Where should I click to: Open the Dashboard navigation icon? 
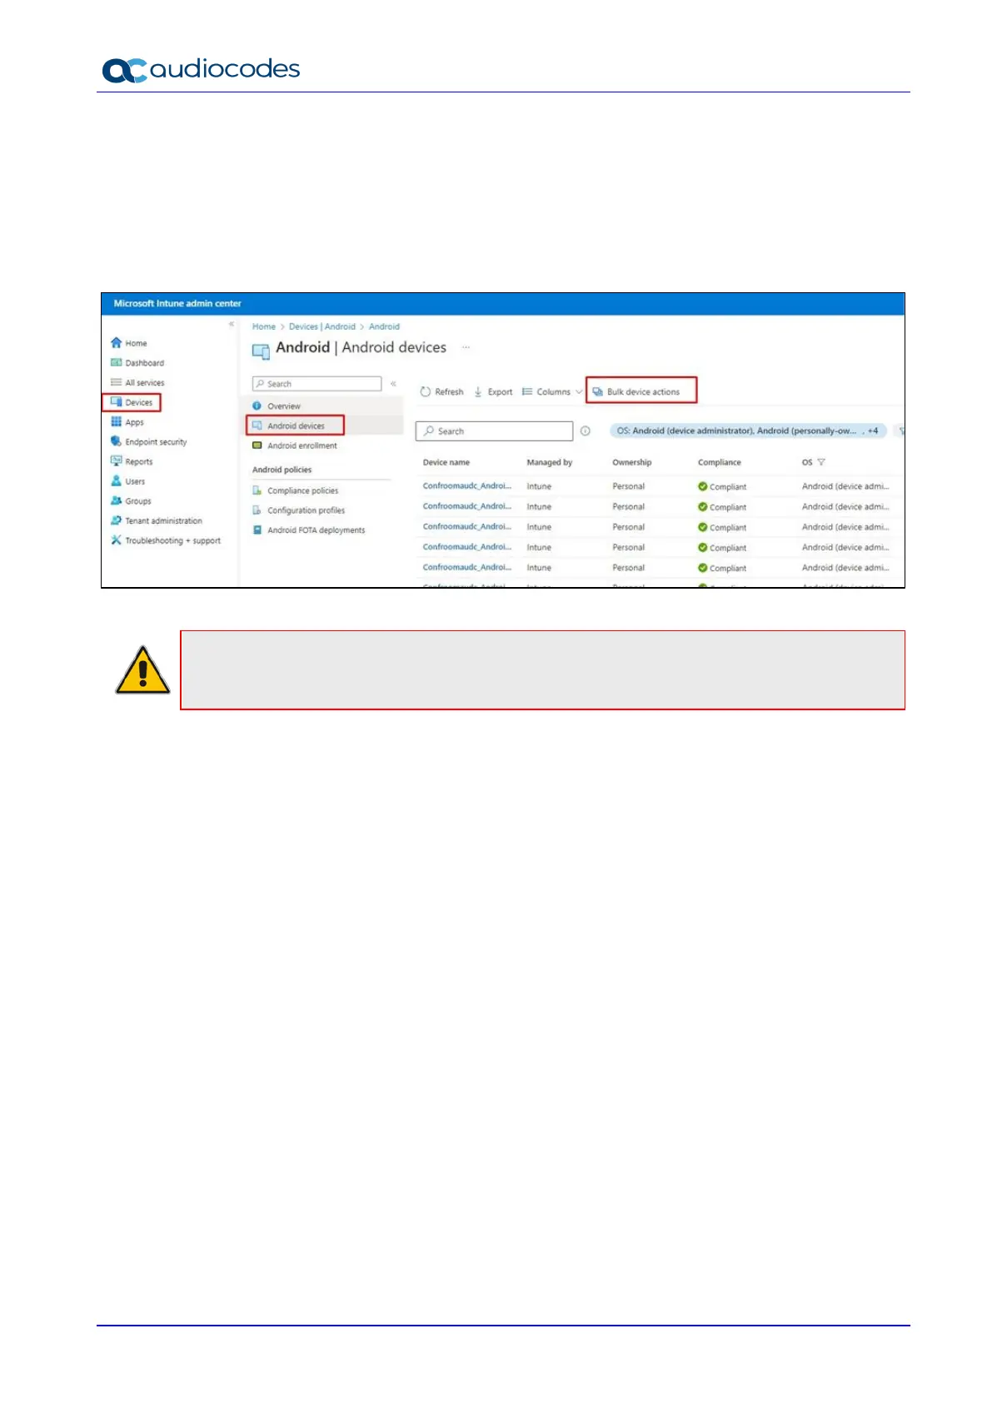pos(117,363)
